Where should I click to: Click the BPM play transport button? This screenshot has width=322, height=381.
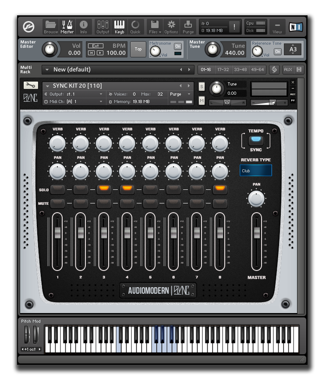click(x=100, y=53)
